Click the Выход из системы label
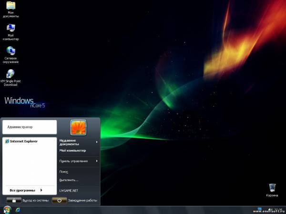This screenshot has width=286, height=214. click(36, 201)
